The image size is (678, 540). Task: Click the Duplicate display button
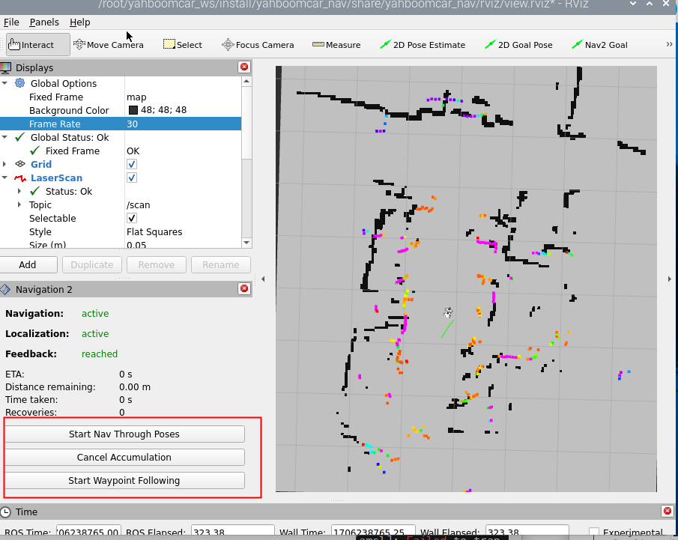[92, 264]
